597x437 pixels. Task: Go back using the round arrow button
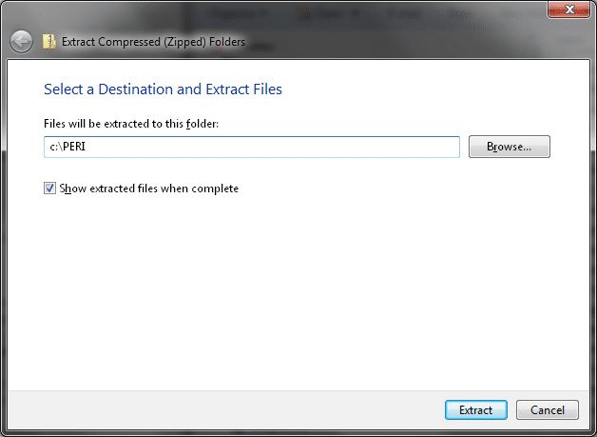pos(21,42)
